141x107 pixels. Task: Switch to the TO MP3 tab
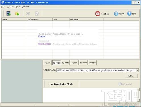(x=92, y=63)
